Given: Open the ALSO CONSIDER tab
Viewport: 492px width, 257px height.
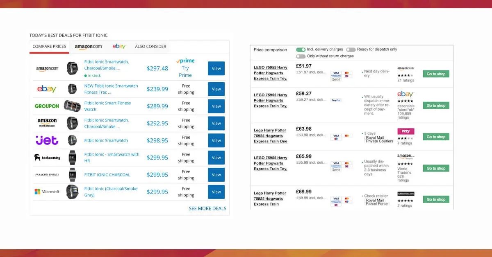Looking at the screenshot, I should [150, 47].
